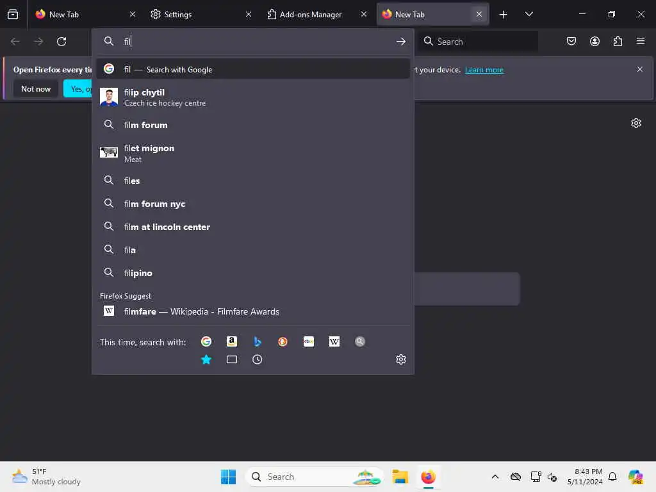Image resolution: width=656 pixels, height=492 pixels.
Task: Search with DuckDuckGo one-off engine icon
Action: tap(283, 341)
